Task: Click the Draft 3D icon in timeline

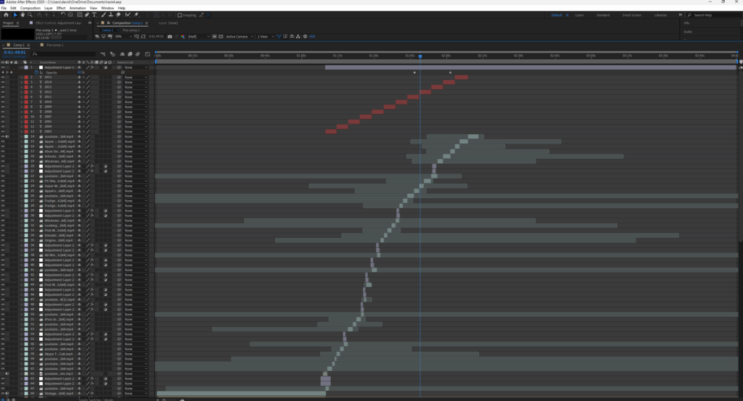Action: 112,54
